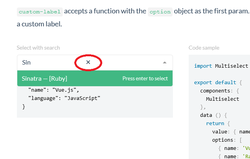This screenshot has height=159, width=250.
Task: Click the "custom-label" inline code tag
Action: [39, 11]
